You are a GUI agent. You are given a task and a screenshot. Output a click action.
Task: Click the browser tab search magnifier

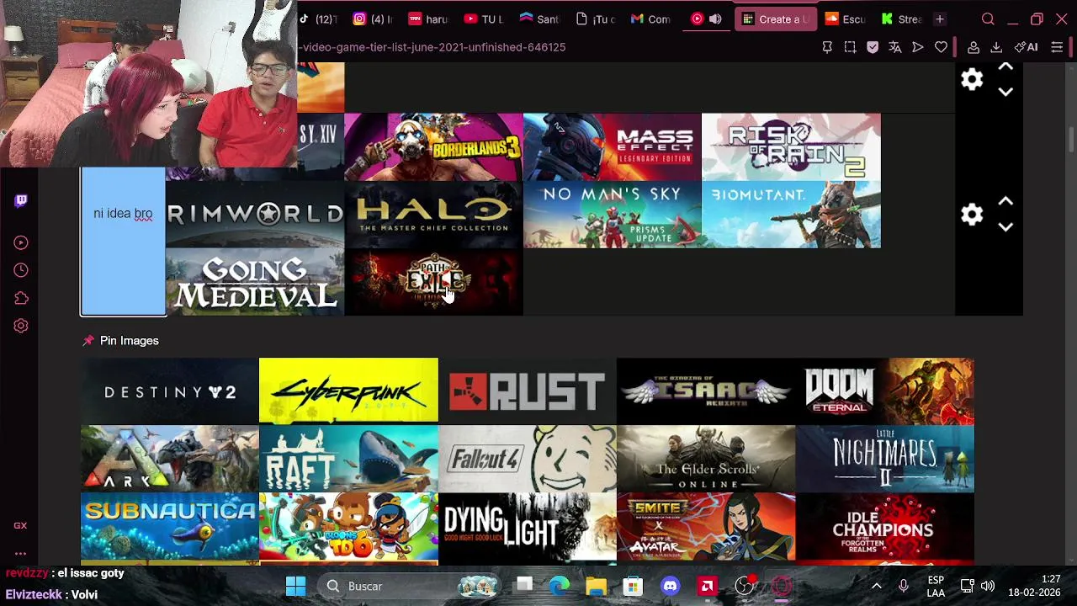988,19
